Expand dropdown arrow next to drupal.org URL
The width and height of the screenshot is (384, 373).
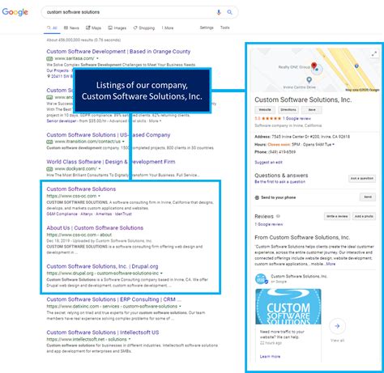coord(161,273)
